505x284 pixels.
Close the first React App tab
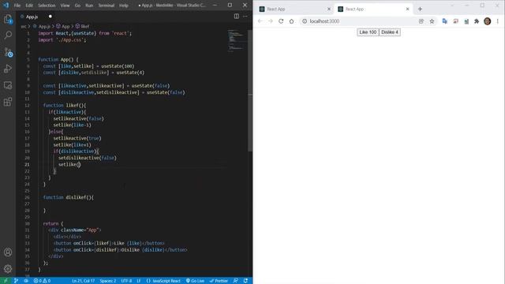(x=329, y=9)
